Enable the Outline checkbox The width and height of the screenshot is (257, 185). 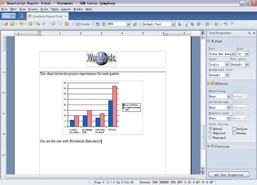234,128
